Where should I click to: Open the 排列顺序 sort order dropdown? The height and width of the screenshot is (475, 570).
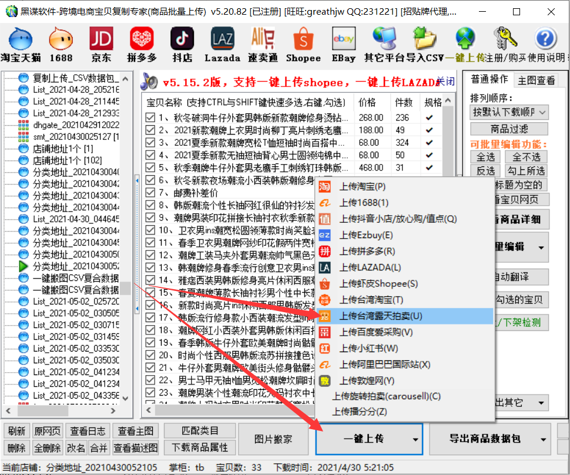(x=509, y=112)
